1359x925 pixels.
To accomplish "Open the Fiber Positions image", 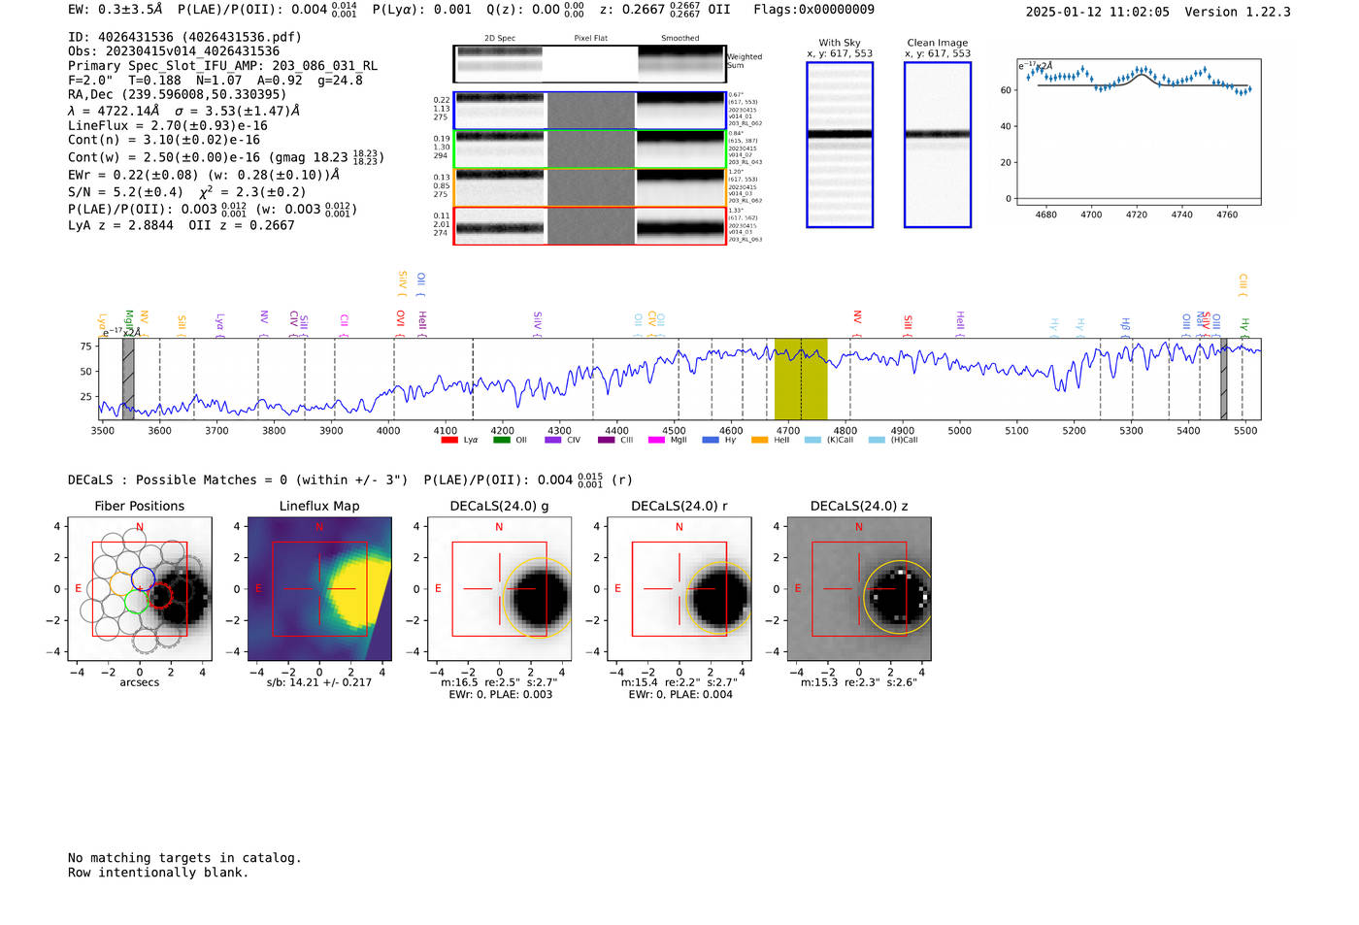I will click(x=140, y=589).
